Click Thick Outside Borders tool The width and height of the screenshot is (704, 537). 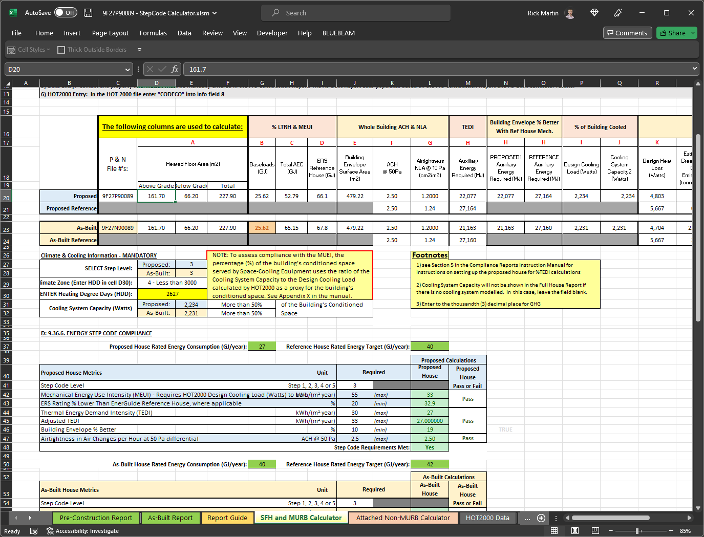click(92, 50)
